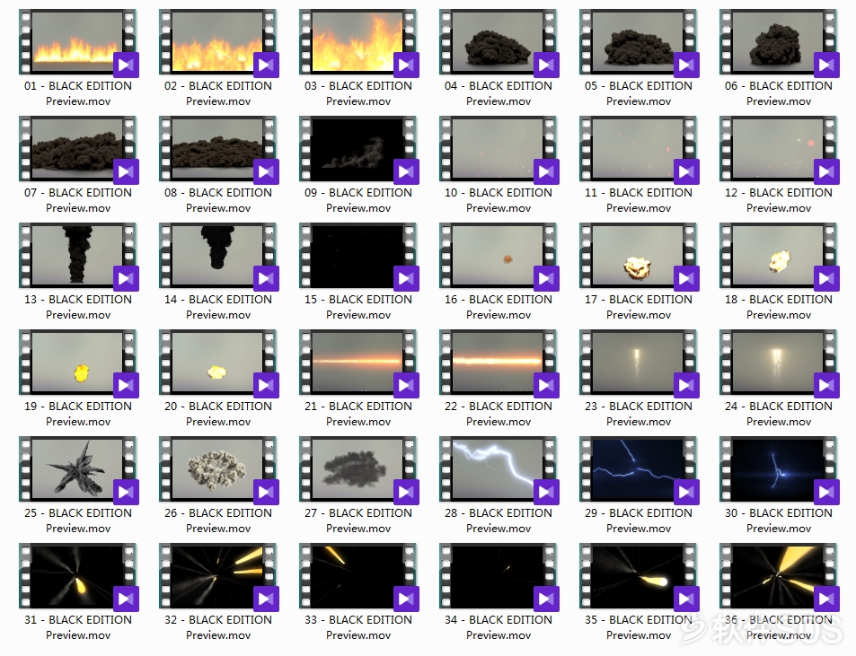
Task: Click the file name 23 - BLACK EDITION Preview.mov
Action: (x=638, y=414)
